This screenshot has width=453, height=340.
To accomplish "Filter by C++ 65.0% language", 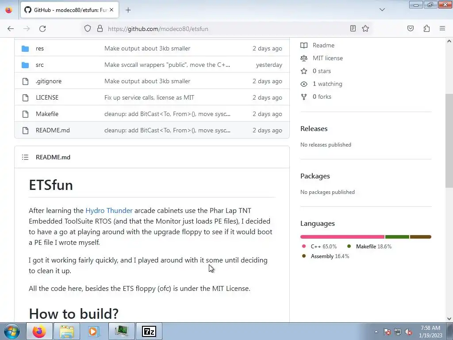I will point(319,247).
